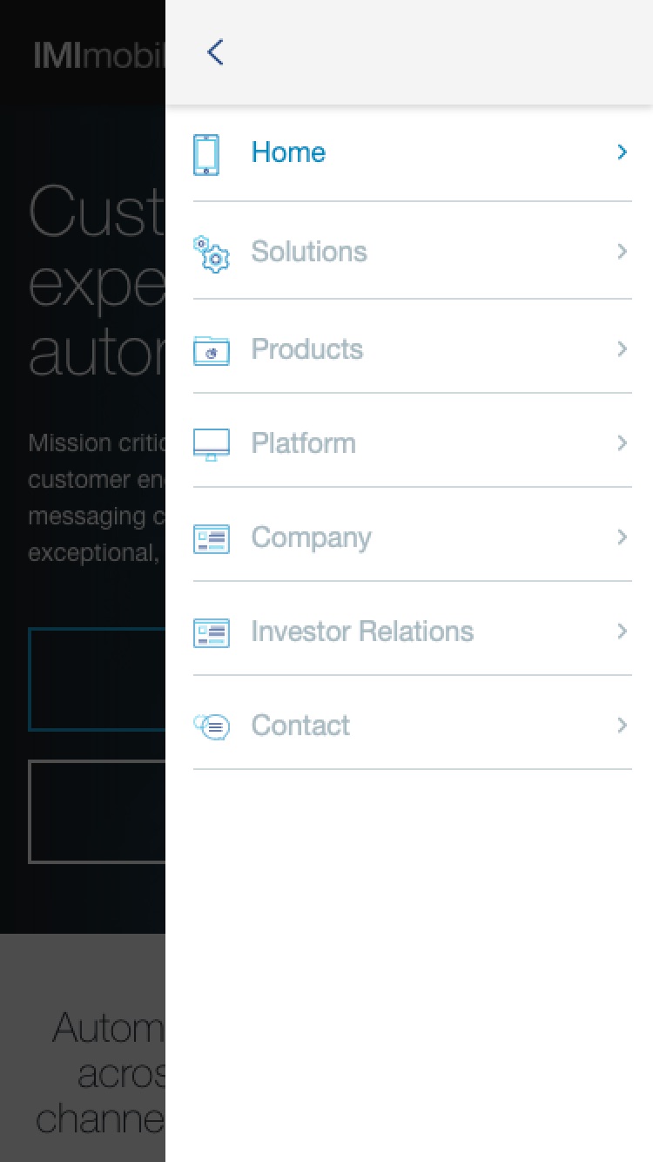This screenshot has height=1162, width=653.
Task: Tap the card icon next to Company
Action: coord(211,537)
